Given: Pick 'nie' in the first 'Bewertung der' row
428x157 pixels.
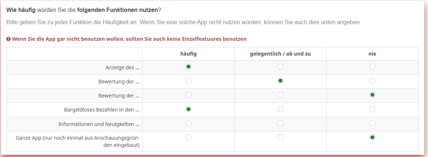Looking at the screenshot, I should 372,81.
